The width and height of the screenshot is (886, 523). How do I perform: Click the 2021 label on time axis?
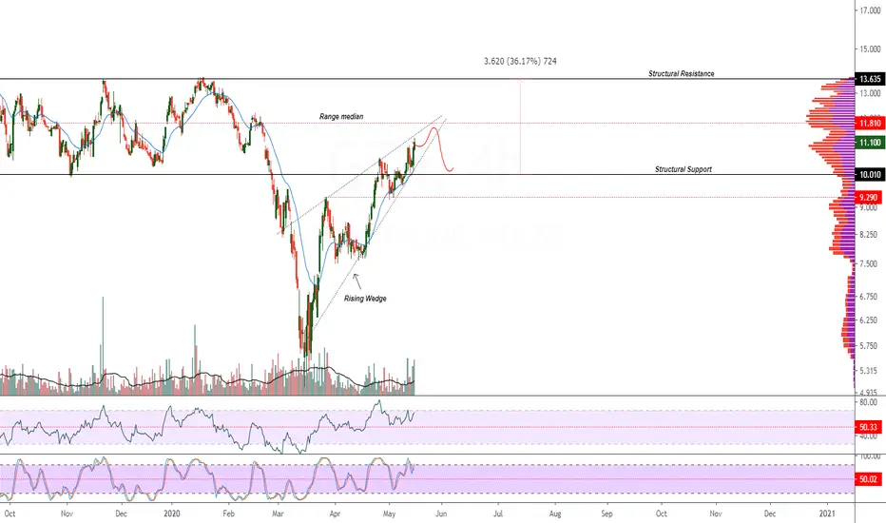(x=827, y=513)
